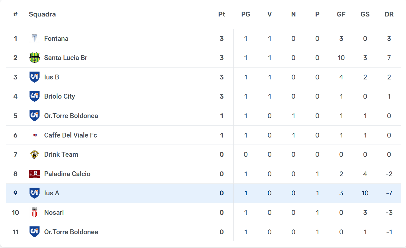Select the highlighted Ius A row name
This screenshot has height=248, width=406.
[51, 193]
